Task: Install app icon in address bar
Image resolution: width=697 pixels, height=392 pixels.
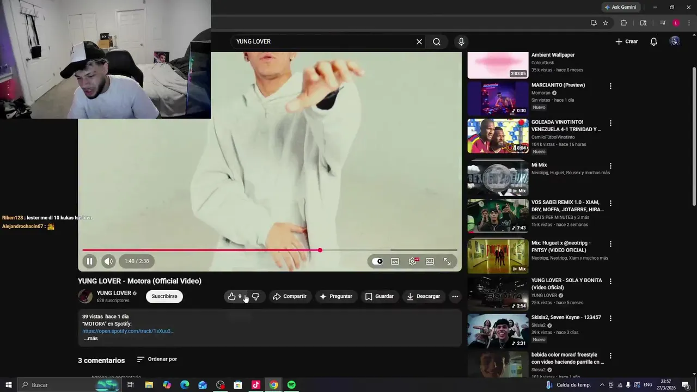Action: click(x=594, y=23)
